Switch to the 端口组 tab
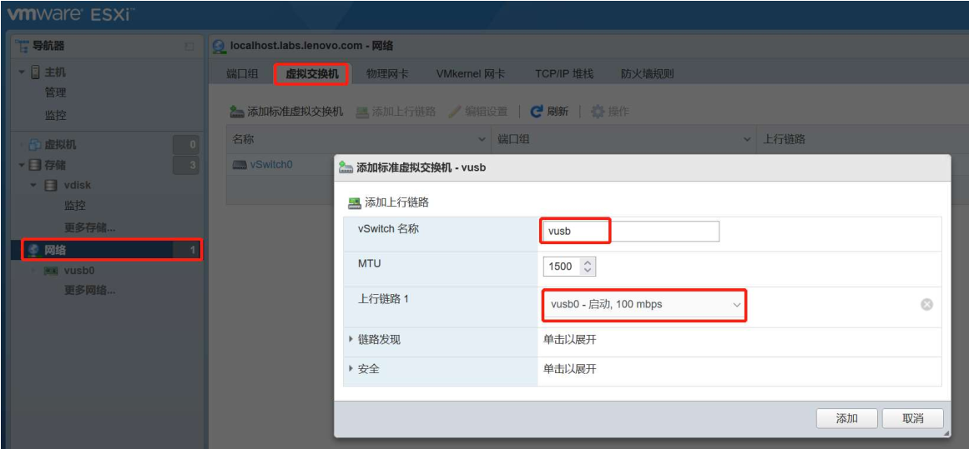 pyautogui.click(x=242, y=74)
